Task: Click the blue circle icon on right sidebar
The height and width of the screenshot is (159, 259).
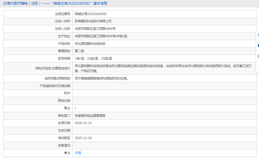Action: coord(258,45)
